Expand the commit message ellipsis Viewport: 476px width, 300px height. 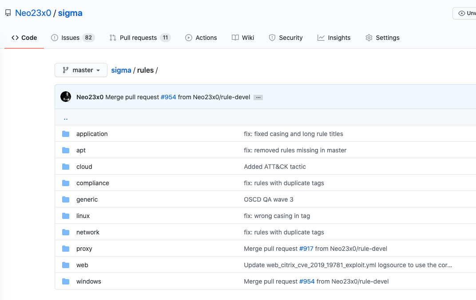tap(258, 97)
